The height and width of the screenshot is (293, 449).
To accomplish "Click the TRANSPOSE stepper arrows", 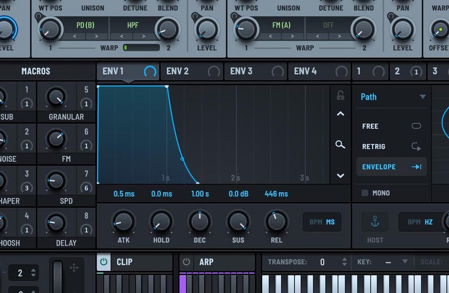I will point(344,262).
